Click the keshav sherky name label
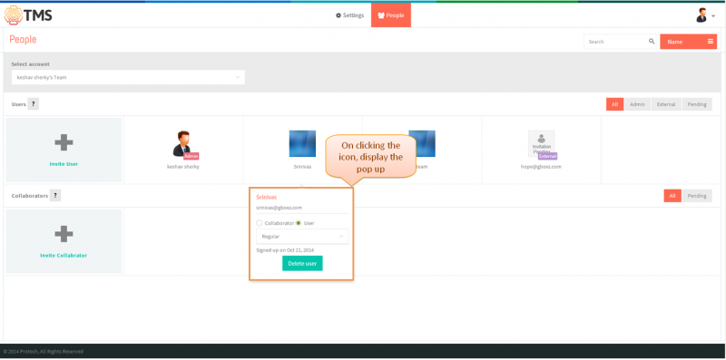The width and height of the screenshot is (726, 360). click(x=183, y=167)
